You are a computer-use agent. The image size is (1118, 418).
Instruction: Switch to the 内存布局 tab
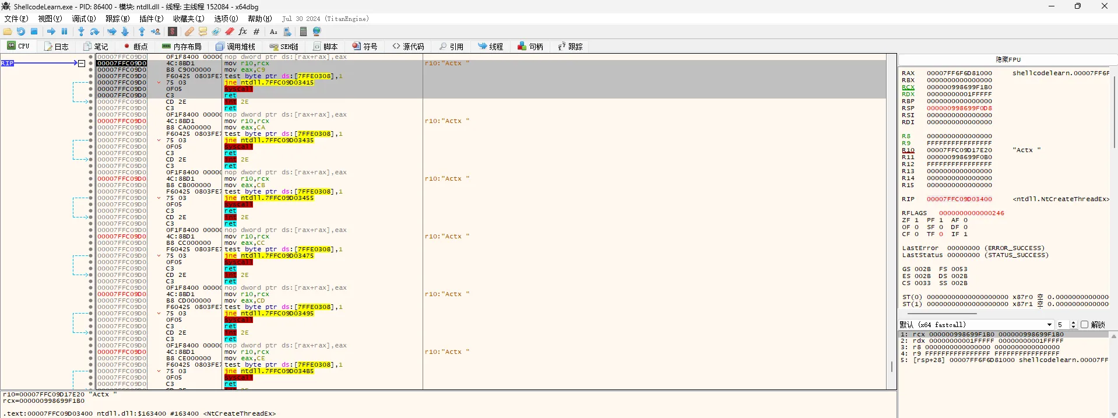point(181,47)
